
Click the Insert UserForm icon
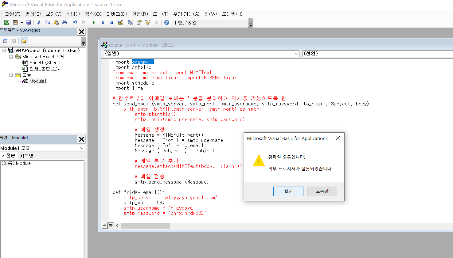click(x=15, y=22)
